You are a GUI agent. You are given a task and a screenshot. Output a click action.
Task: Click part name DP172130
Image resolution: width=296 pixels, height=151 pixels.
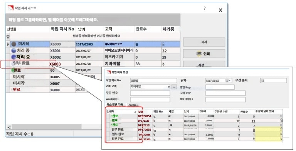[x=143, y=121]
